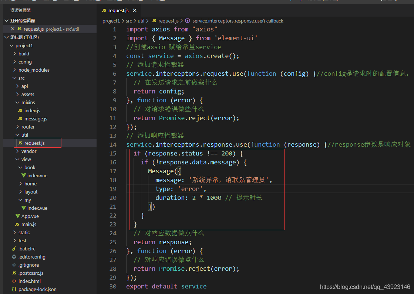Collapse the src folder

[x=14, y=78]
